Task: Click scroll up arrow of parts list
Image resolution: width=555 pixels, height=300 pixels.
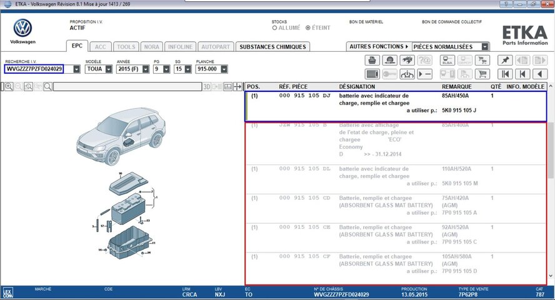Action: pyautogui.click(x=551, y=86)
